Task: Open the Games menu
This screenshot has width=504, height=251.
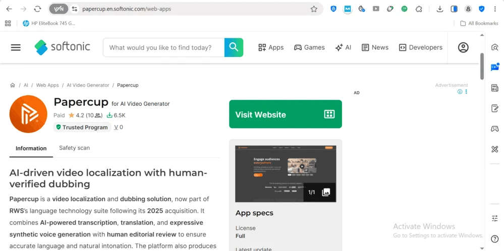Action: tap(309, 47)
